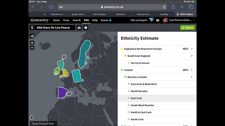The height and width of the screenshot is (126, 225).
Task: Click green dot beside Ireland
Action: (122, 70)
